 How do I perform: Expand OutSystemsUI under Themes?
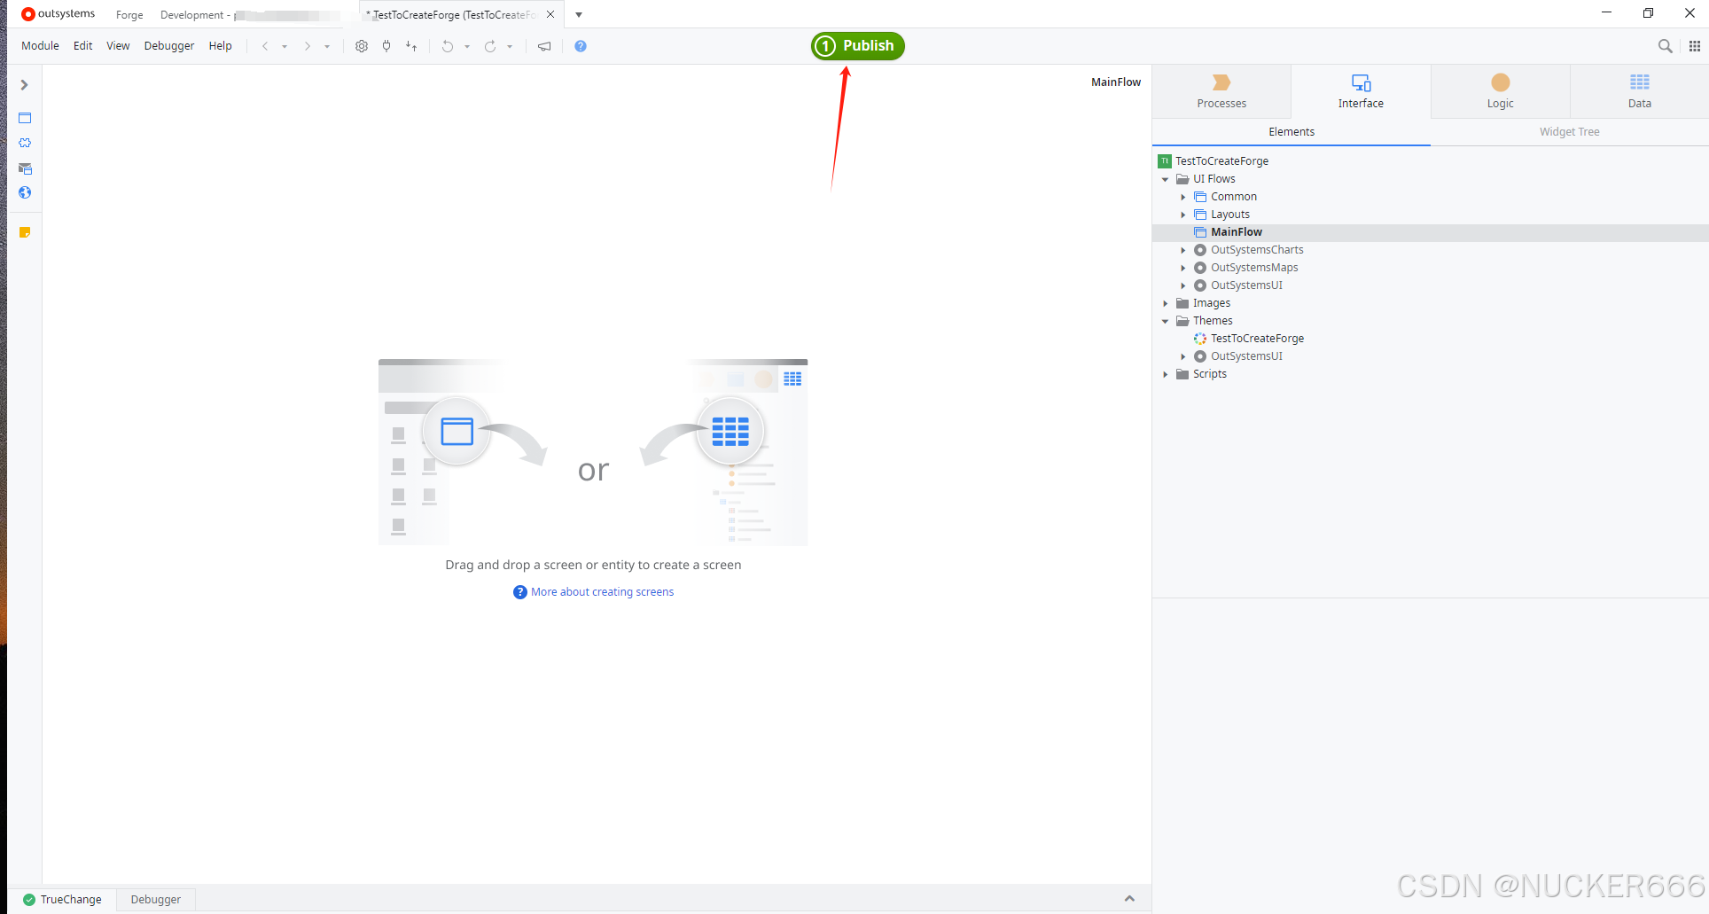coord(1182,356)
